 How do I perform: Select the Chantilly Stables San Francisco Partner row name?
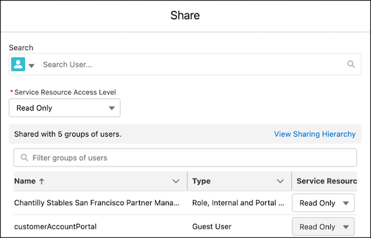pos(96,203)
